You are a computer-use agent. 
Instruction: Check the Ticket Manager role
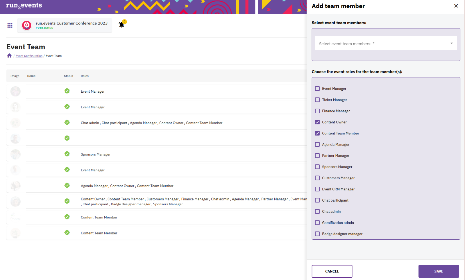coord(317,100)
